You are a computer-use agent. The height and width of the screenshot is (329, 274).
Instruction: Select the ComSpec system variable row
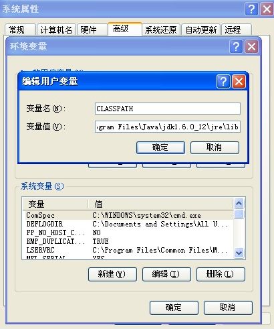click(x=128, y=215)
